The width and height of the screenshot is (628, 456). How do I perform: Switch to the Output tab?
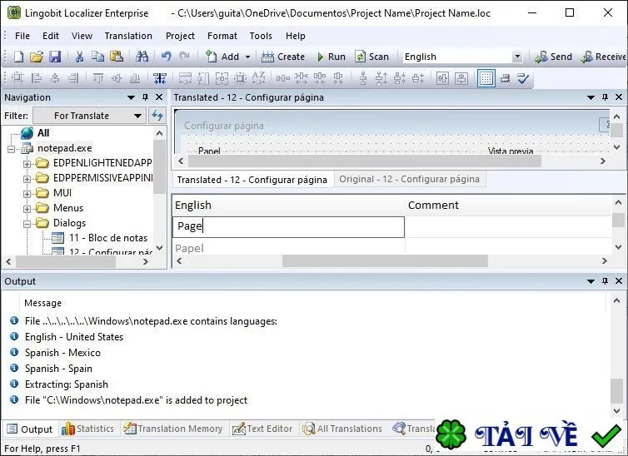coord(30,429)
